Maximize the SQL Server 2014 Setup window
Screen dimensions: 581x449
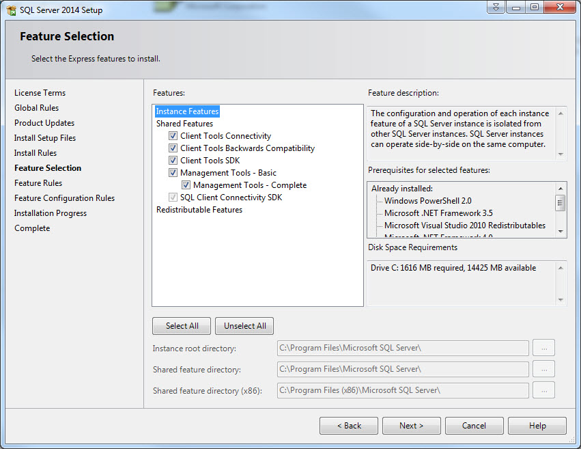pyautogui.click(x=535, y=7)
